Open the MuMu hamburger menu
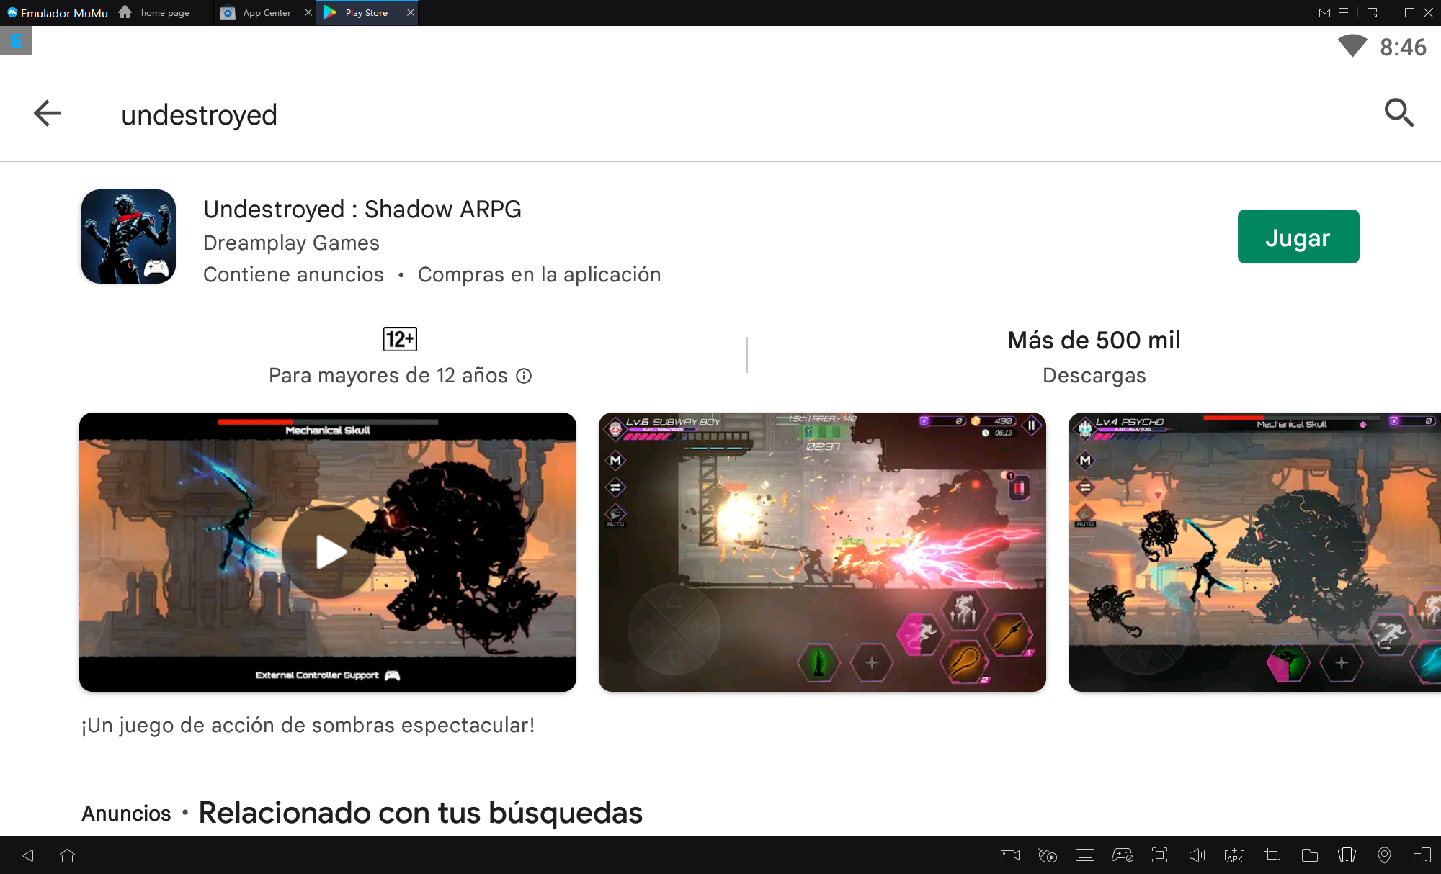The width and height of the screenshot is (1441, 874). coord(1343,13)
